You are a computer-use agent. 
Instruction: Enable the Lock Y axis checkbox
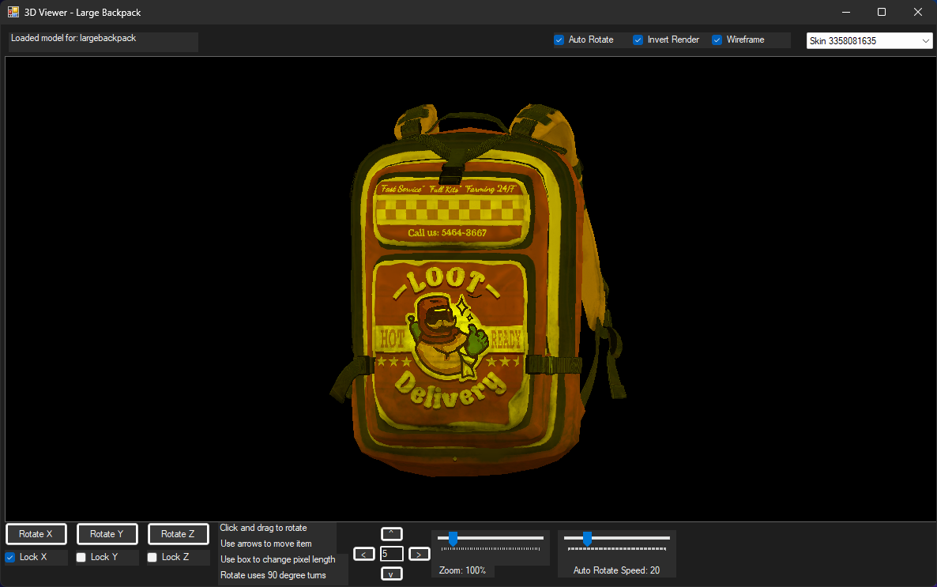click(80, 557)
